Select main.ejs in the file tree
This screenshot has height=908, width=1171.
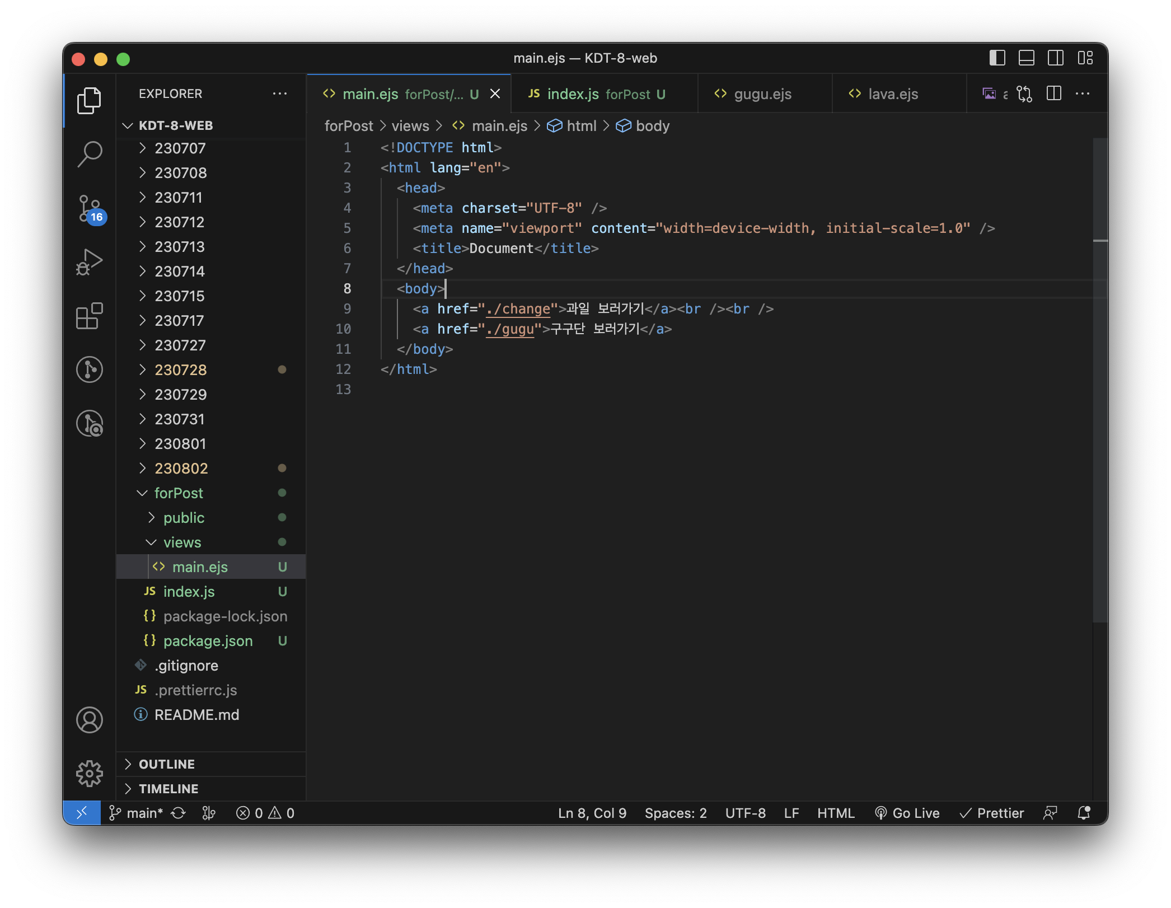[212, 567]
